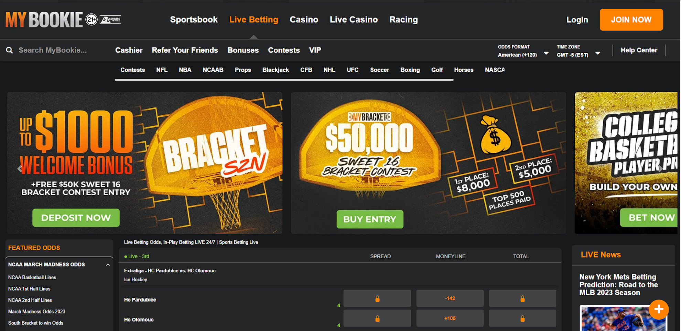Open the Contests menu next to Bonuses
Image resolution: width=681 pixels, height=331 pixels.
click(x=284, y=50)
